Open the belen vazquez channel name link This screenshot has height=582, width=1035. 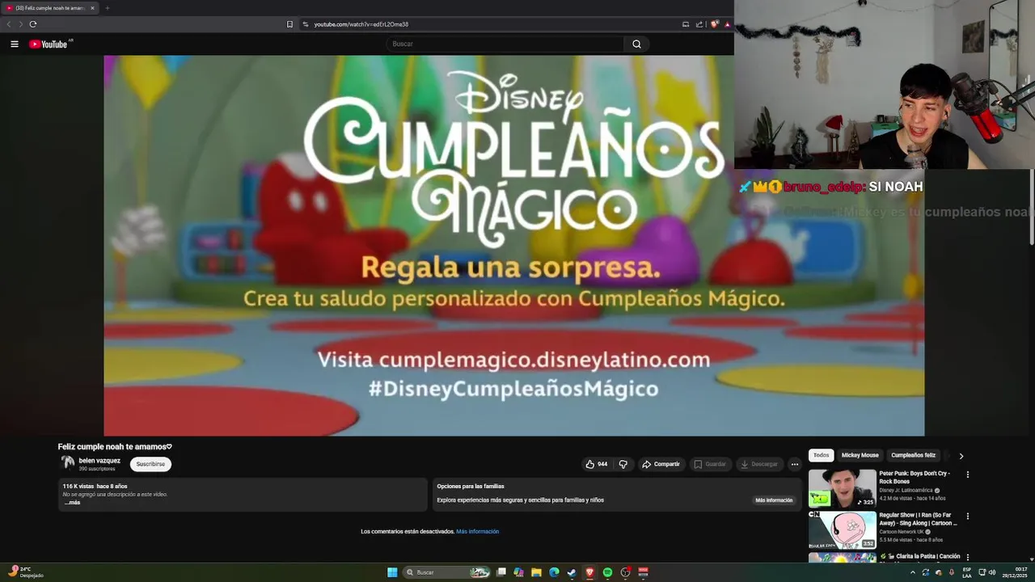[99, 461]
